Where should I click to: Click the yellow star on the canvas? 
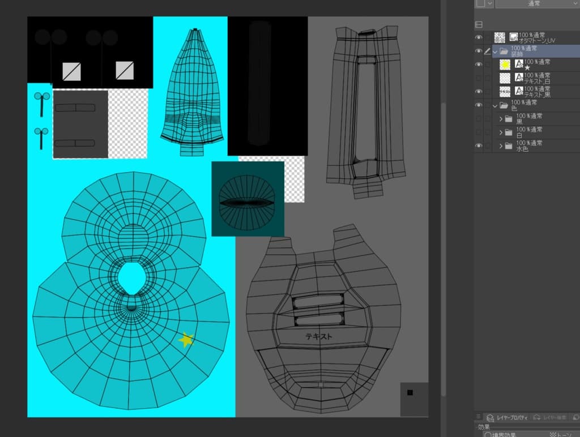[186, 340]
